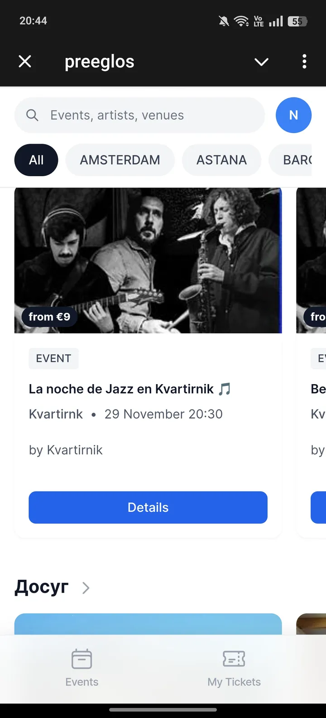The height and width of the screenshot is (718, 326).
Task: Focus the Events, artists, venues search field
Action: [139, 115]
